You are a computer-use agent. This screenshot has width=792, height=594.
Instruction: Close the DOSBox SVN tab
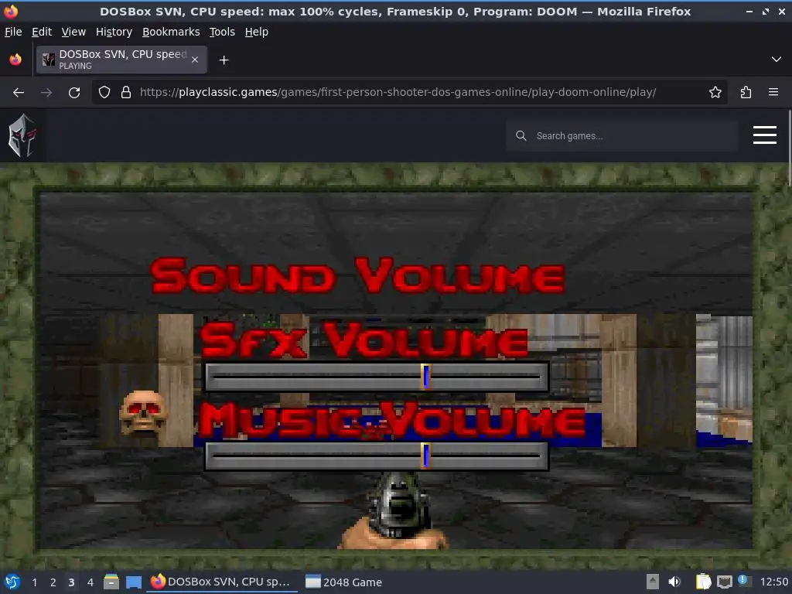195,60
